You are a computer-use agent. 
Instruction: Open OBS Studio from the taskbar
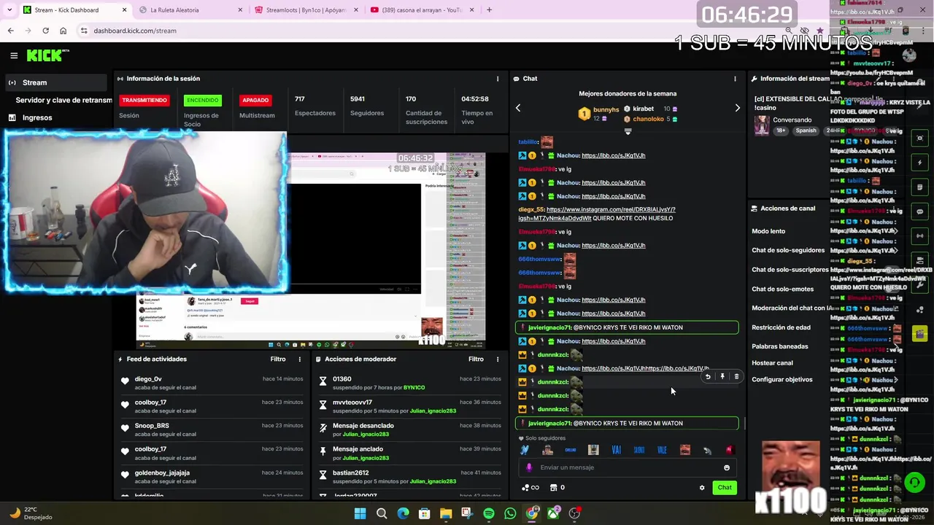point(575,513)
